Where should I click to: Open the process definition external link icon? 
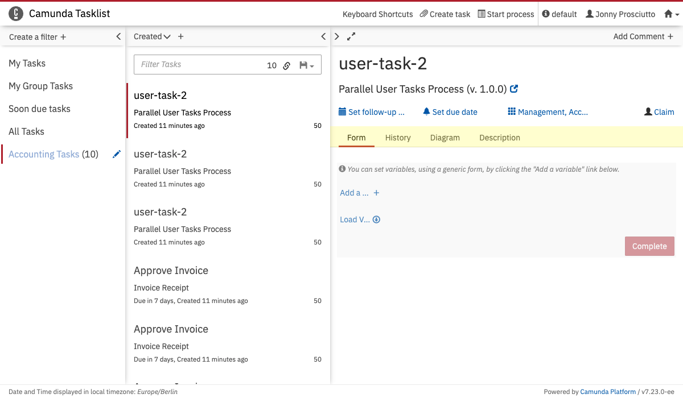tap(514, 89)
